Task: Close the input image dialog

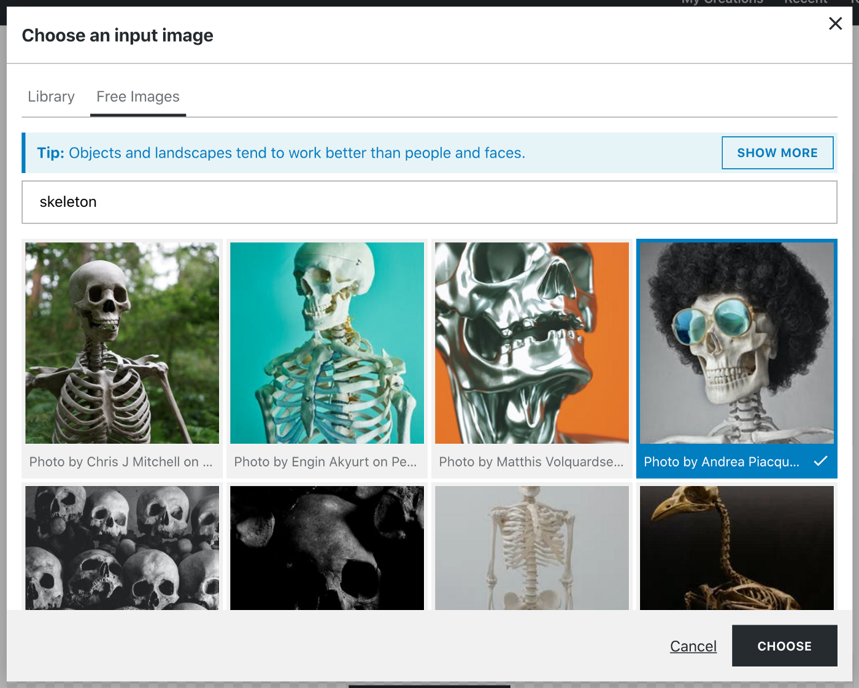Action: click(835, 23)
